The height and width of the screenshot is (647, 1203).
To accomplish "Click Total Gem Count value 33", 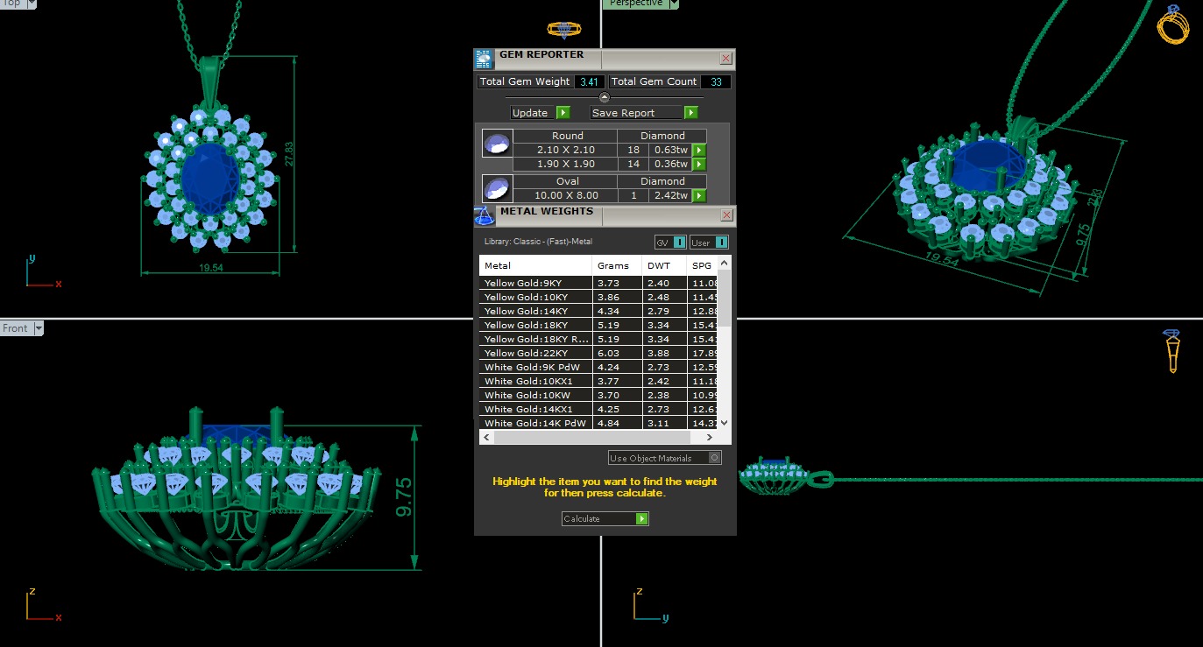I will point(716,81).
